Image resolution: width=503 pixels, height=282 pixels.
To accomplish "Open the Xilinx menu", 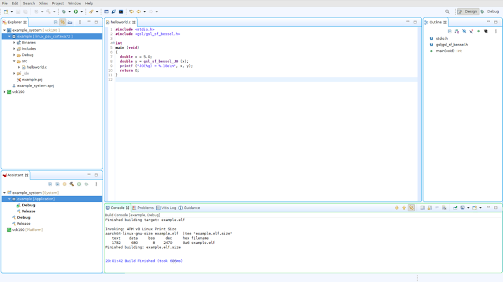I will coord(44,3).
